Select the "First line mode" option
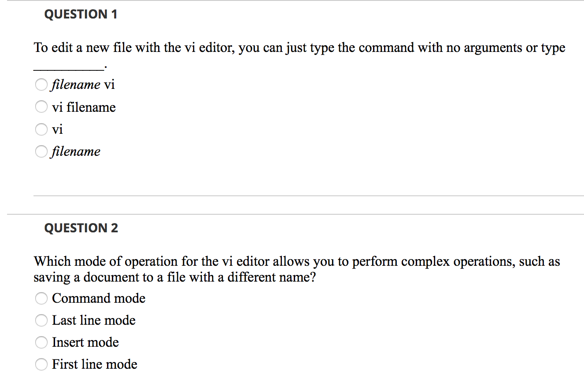 (x=41, y=364)
